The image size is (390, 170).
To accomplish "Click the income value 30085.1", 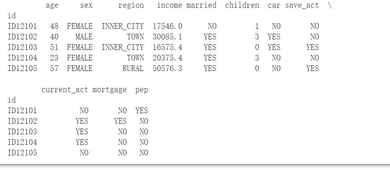I will (x=168, y=37).
